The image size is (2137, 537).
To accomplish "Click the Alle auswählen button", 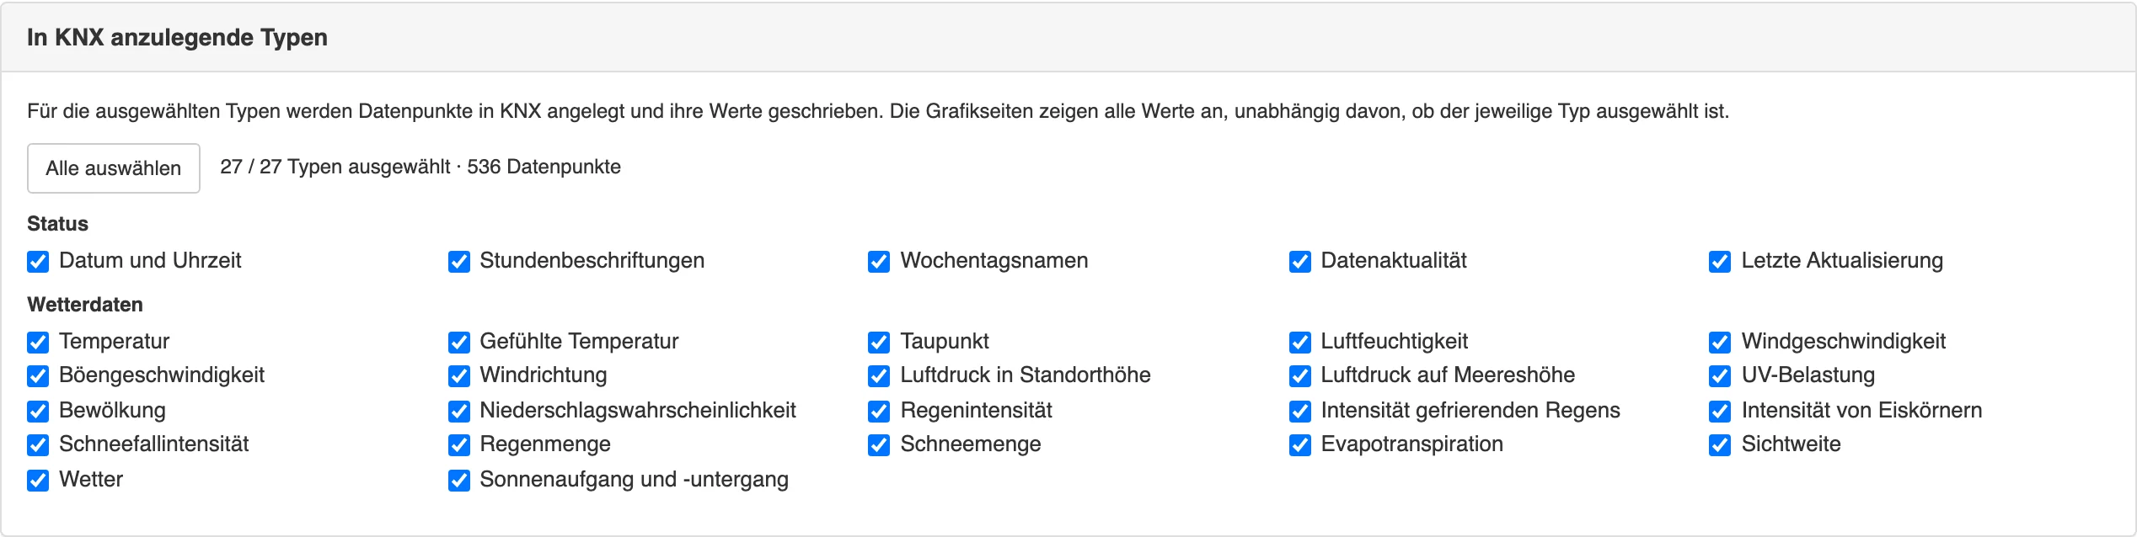I will [114, 168].
